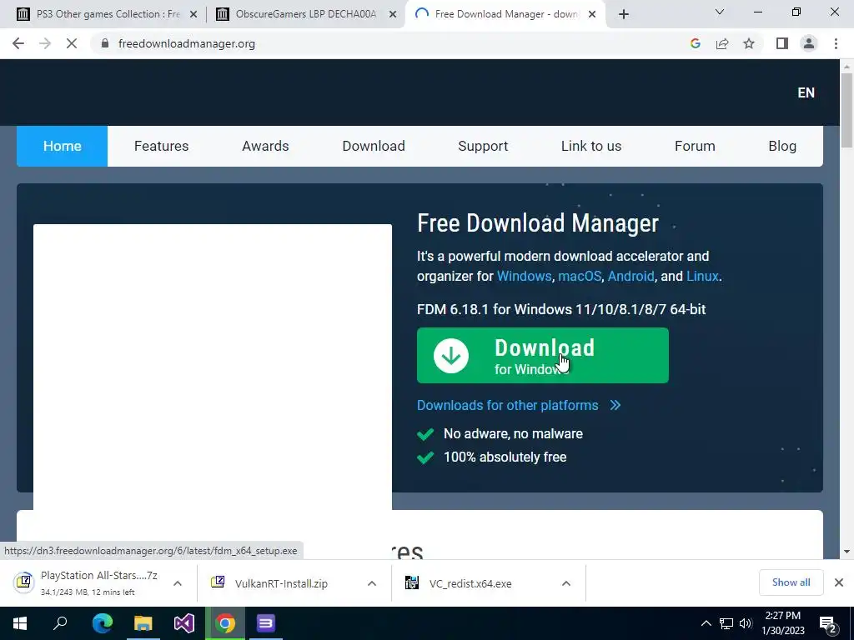Click green Download for Windows button

click(542, 355)
